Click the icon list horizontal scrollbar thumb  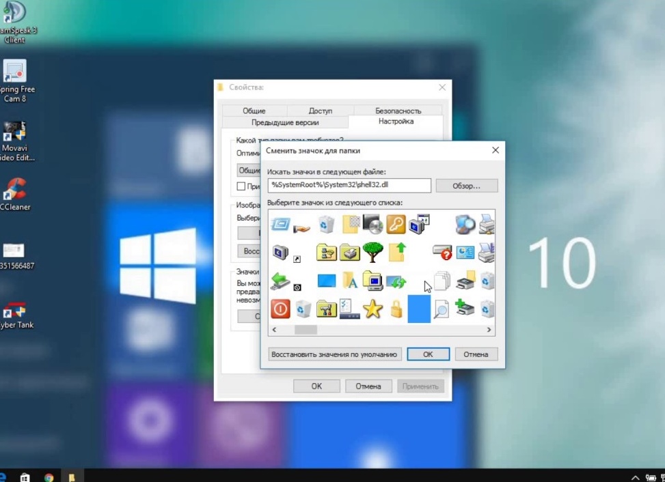pyautogui.click(x=306, y=330)
